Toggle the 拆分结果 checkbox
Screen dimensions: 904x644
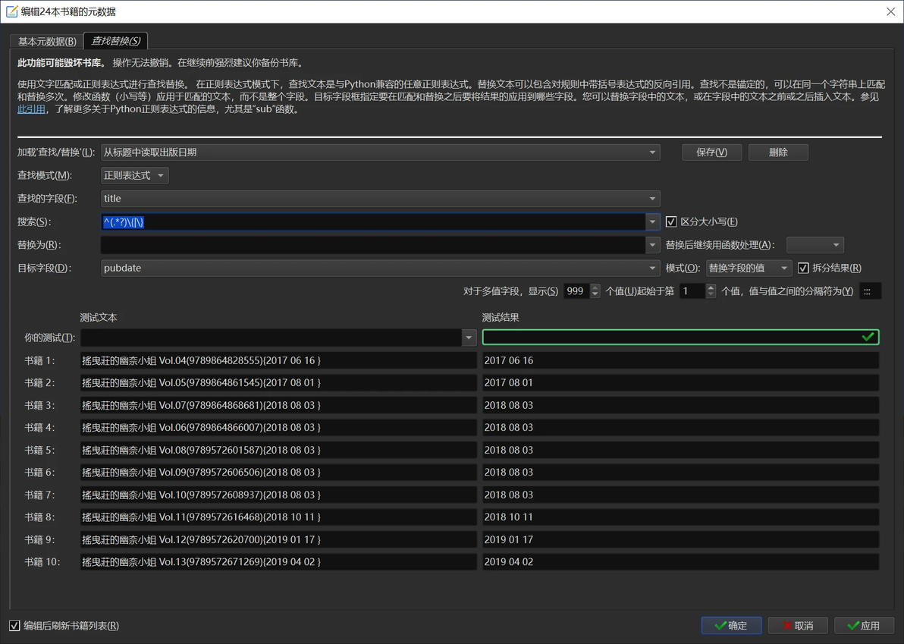point(803,268)
